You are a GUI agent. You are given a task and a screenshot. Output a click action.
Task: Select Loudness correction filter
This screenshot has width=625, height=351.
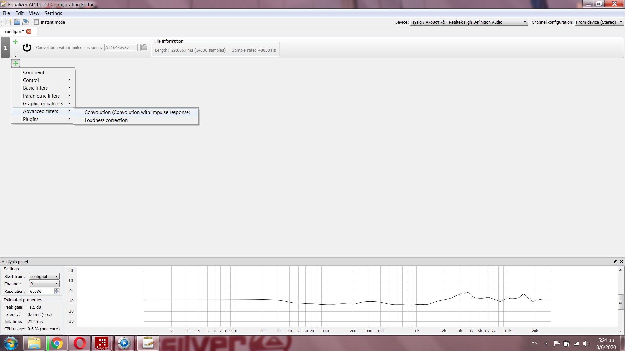(136, 120)
